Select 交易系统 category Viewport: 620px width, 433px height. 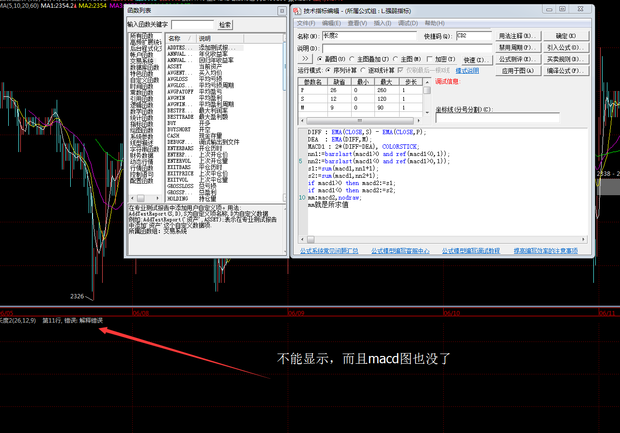[x=141, y=62]
